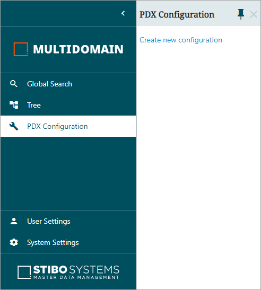Click the System Settings gear icon

pos(14,242)
